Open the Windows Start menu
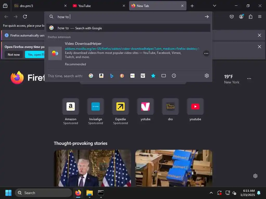 (8, 193)
